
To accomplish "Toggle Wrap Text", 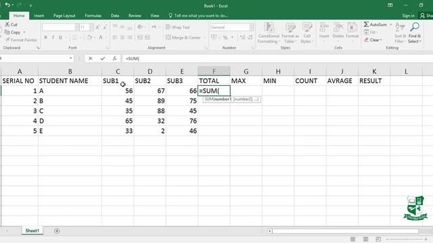I will pyautogui.click(x=177, y=27).
